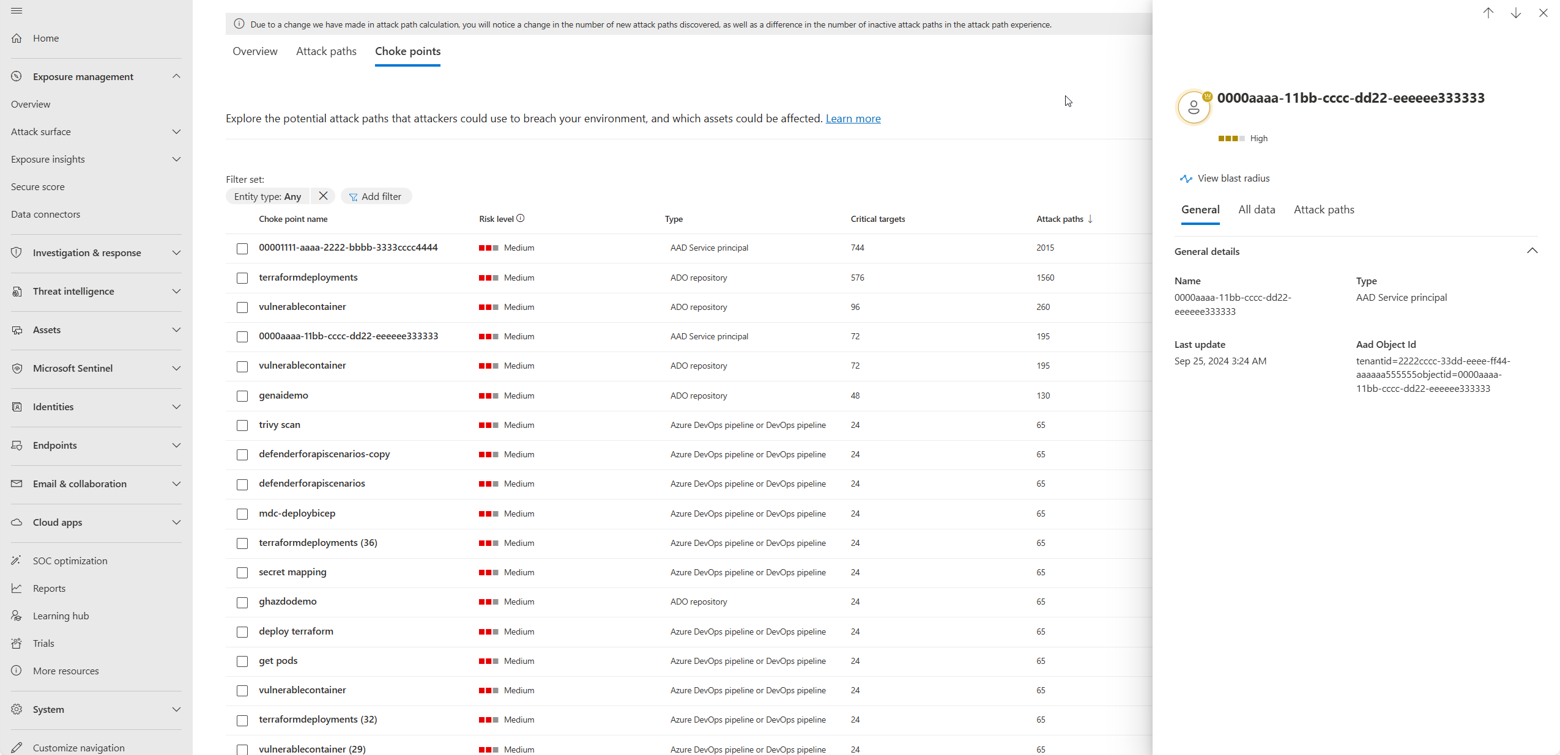The image size is (1560, 755).
Task: Open Customize navigation
Action: tap(78, 748)
